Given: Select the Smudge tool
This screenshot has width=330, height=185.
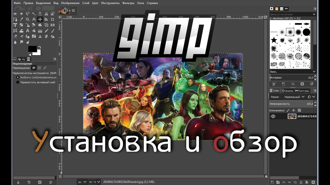Looking at the screenshot, I should (21, 42).
